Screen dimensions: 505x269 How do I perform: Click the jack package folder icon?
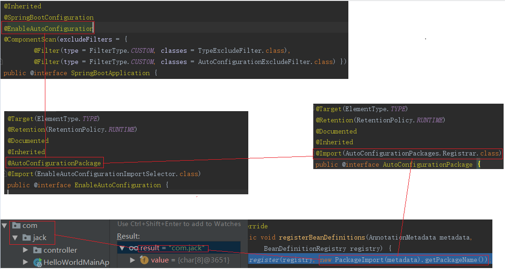point(27,238)
